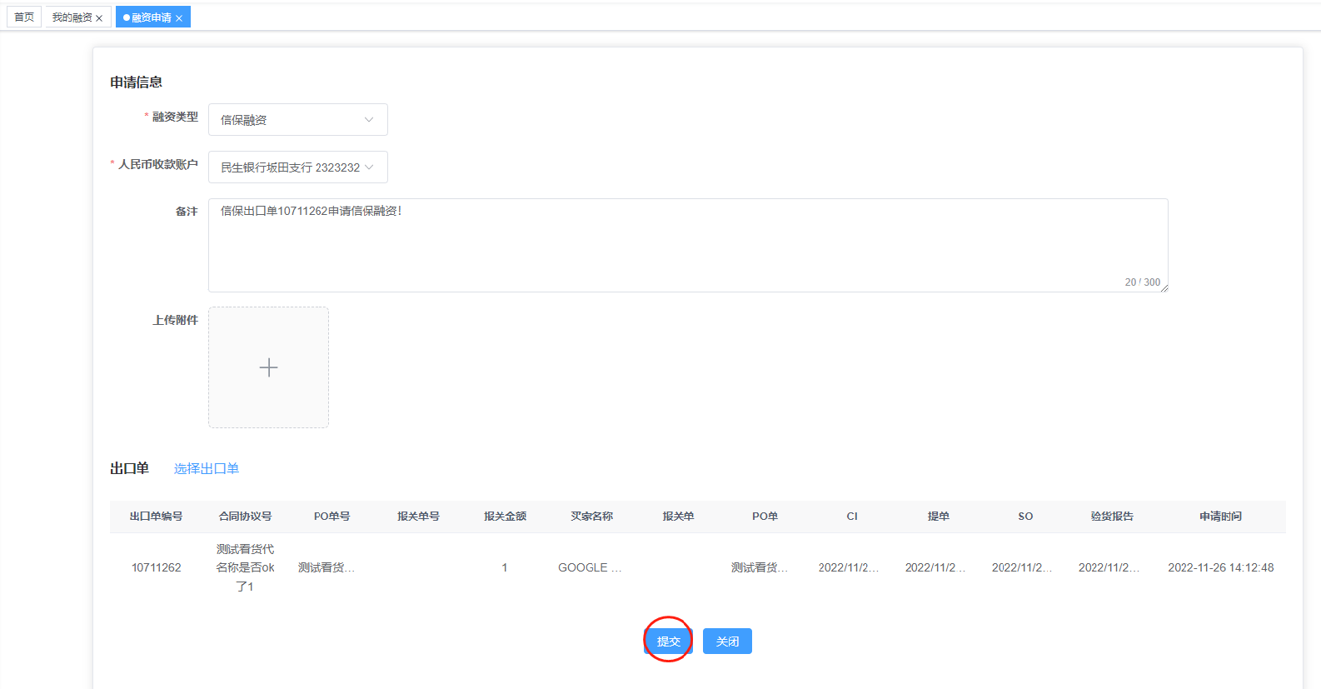Click the 上传附件 upload box
Image resolution: width=1321 pixels, height=689 pixels.
pos(268,367)
